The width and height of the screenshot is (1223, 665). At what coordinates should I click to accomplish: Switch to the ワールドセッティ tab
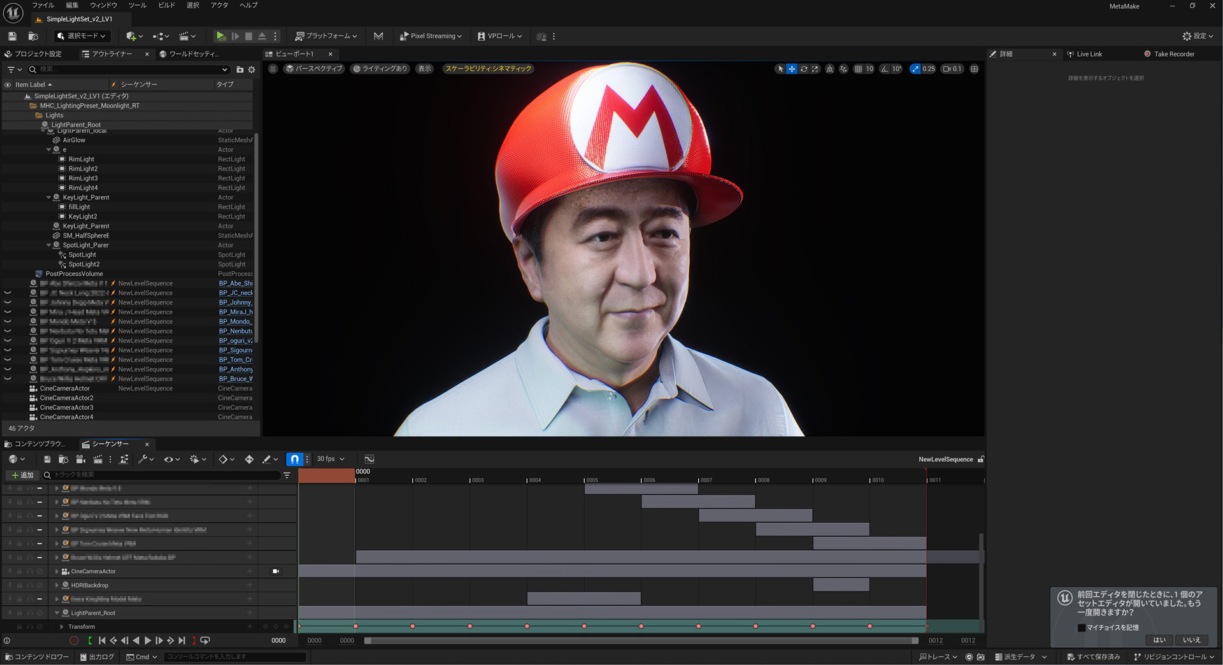tap(189, 54)
